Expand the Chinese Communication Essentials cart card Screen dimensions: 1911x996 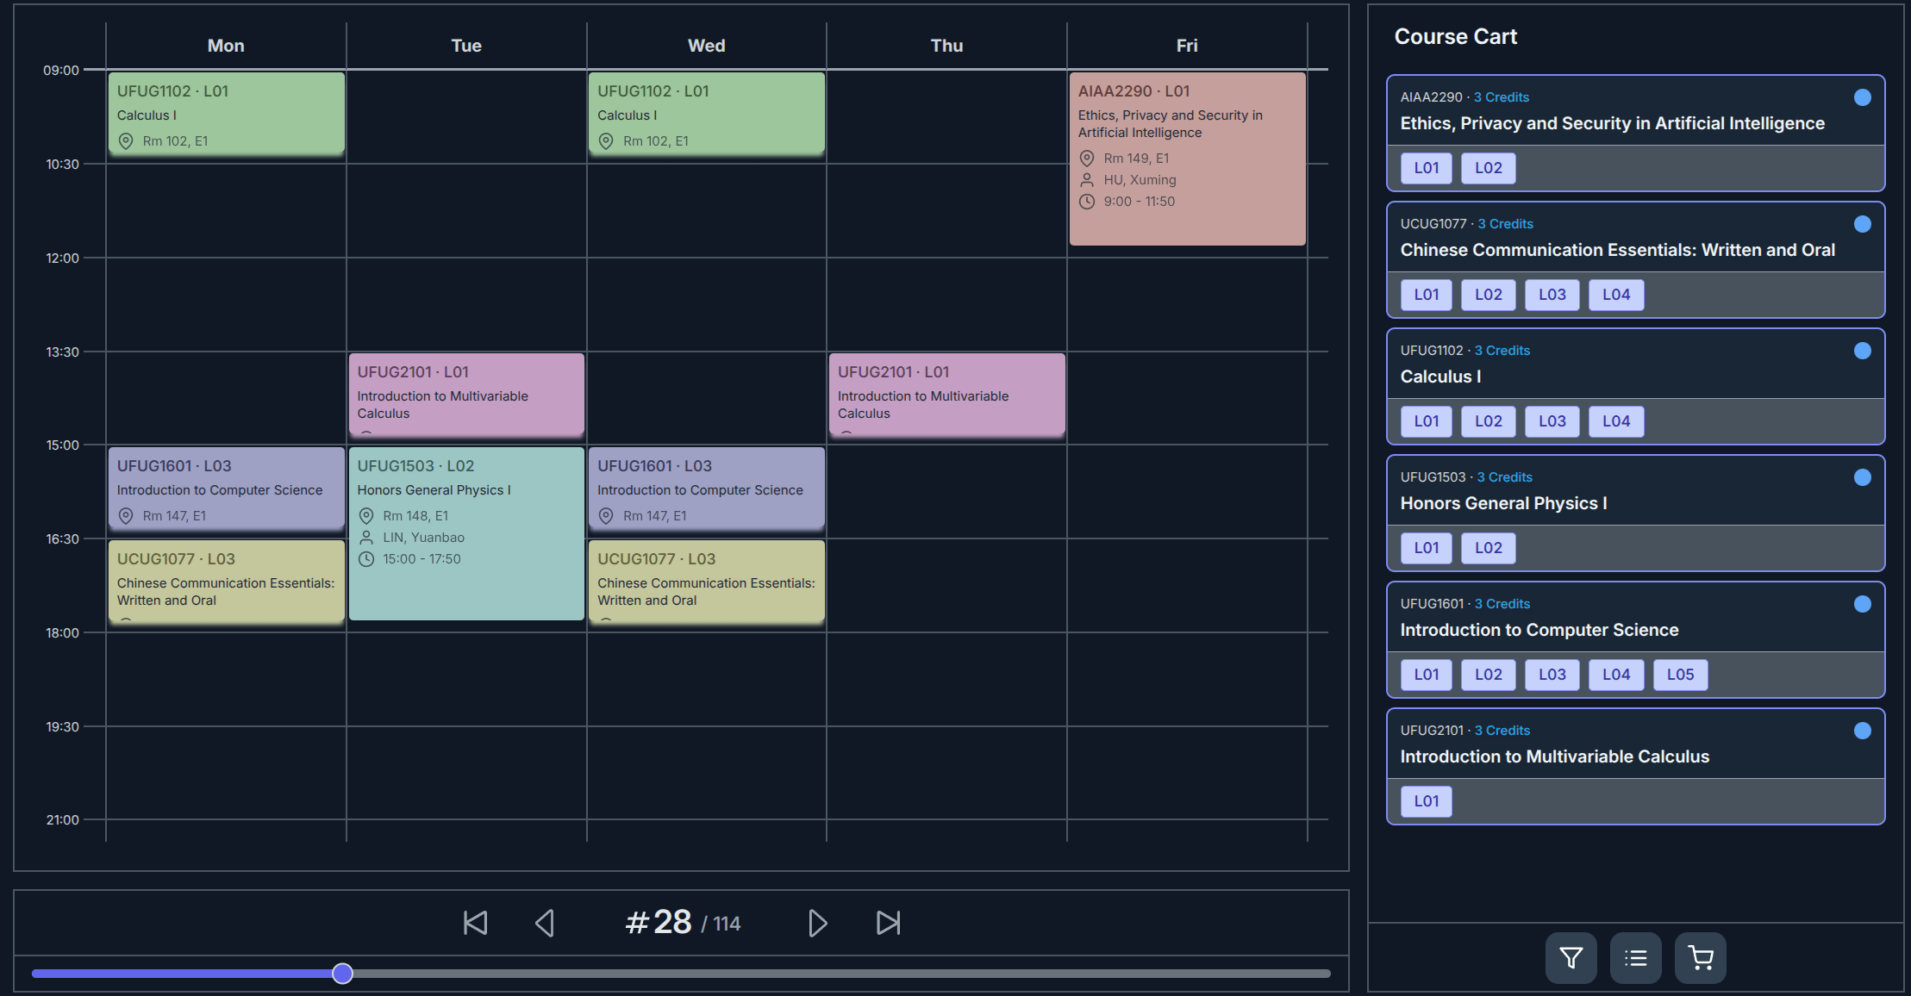click(1616, 250)
